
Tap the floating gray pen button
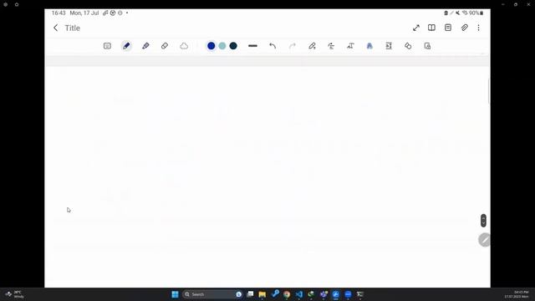484,240
